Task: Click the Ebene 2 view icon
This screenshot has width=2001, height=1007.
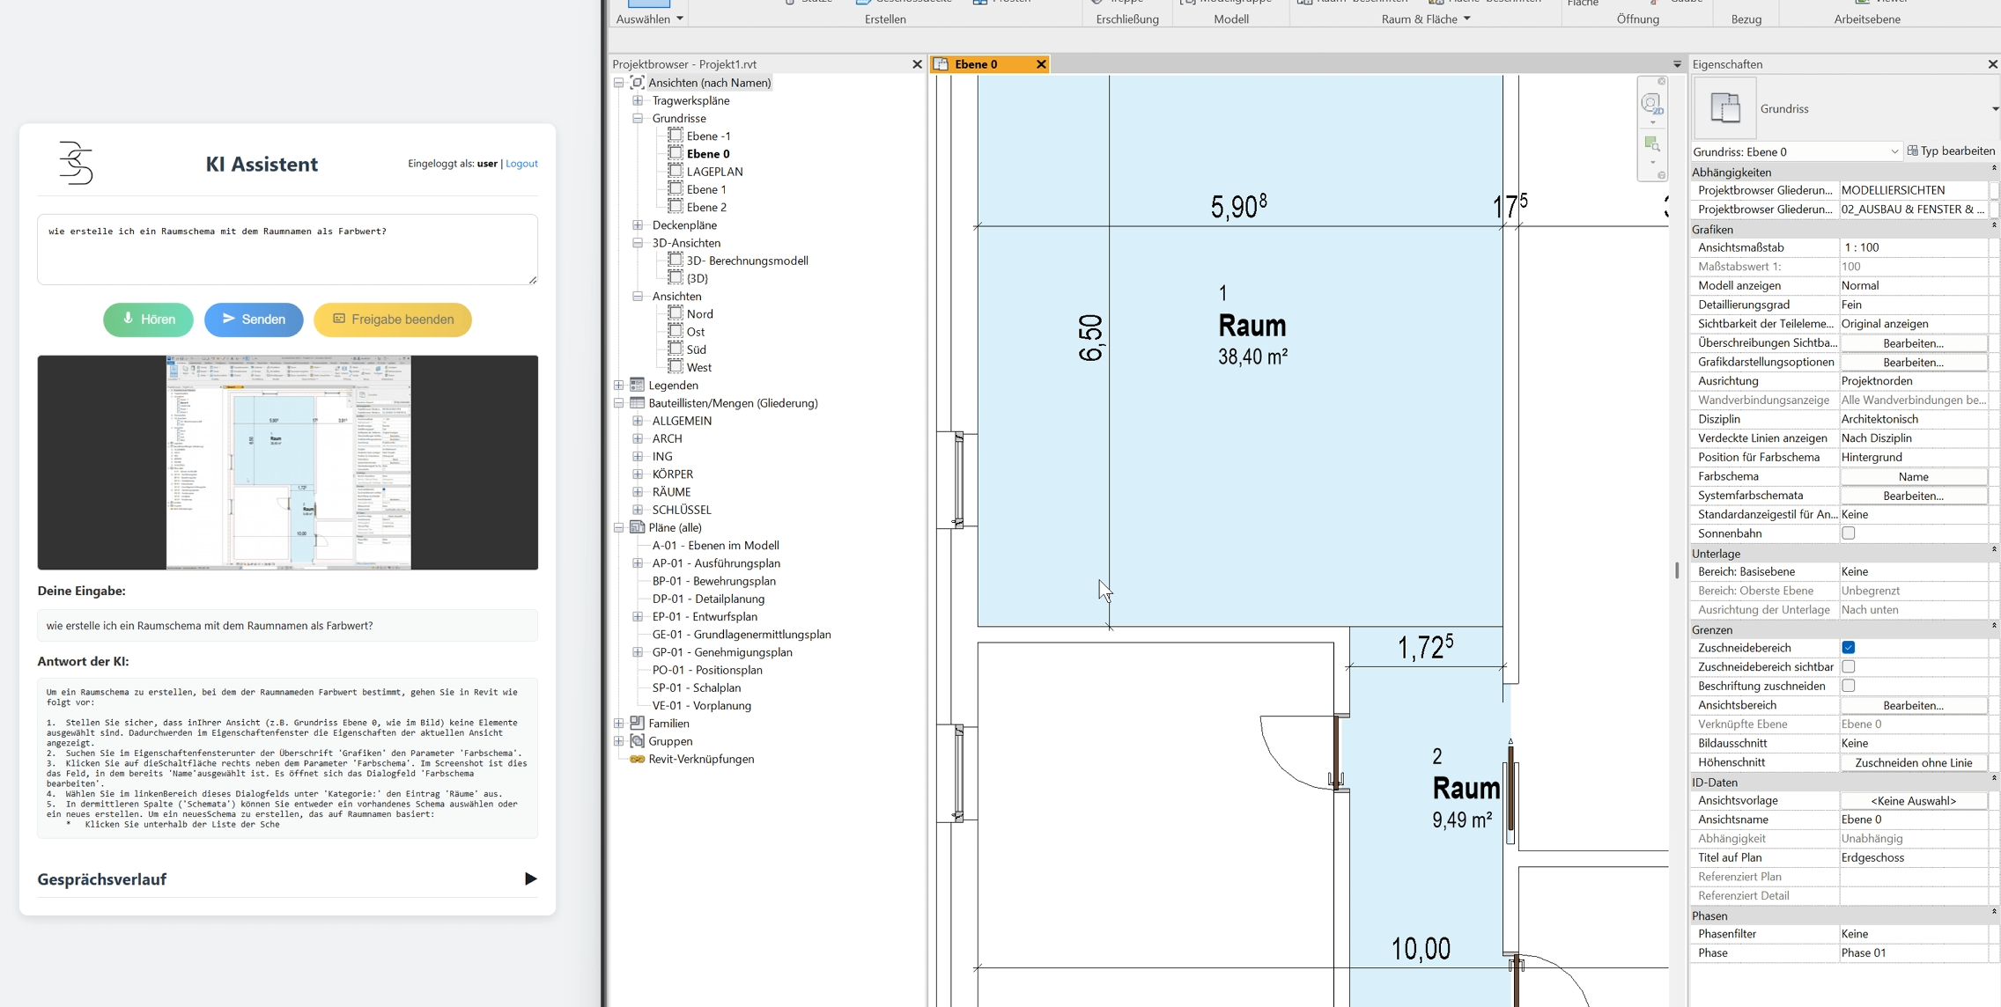Action: tap(676, 207)
